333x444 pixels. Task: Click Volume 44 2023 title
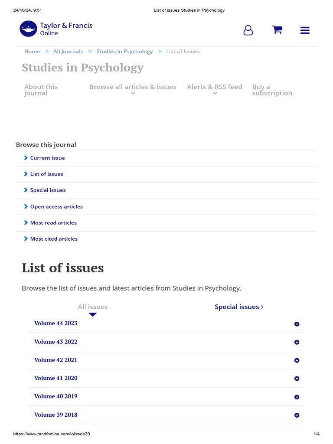(56, 323)
